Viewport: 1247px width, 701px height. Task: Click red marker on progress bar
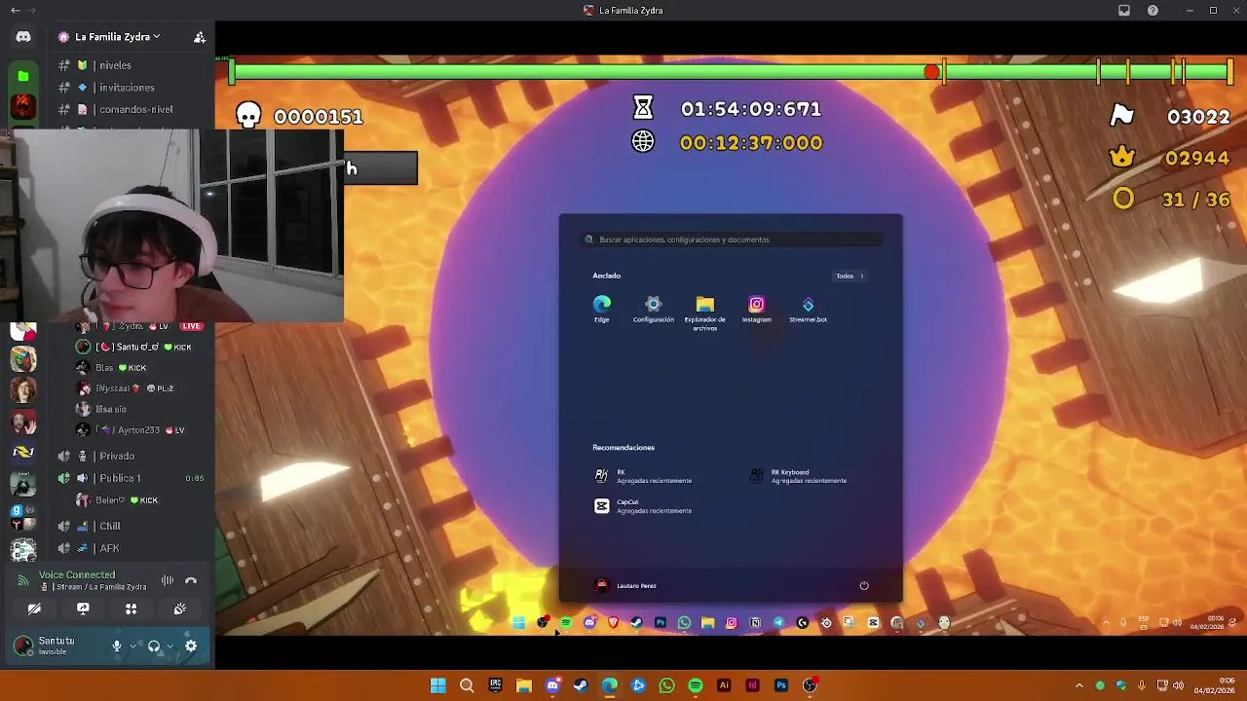pos(932,71)
